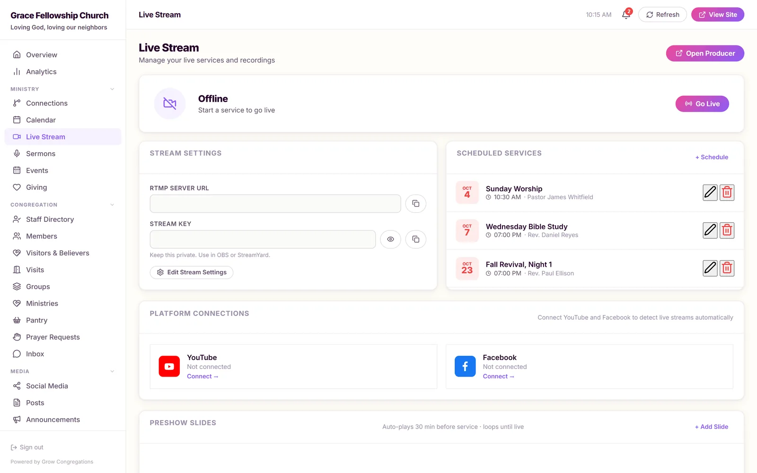Click Edit Stream Settings button

pos(192,272)
